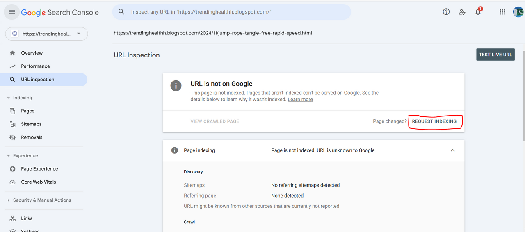The image size is (525, 232).
Task: Click the page vertical scrollbar
Action: [x=523, y=96]
